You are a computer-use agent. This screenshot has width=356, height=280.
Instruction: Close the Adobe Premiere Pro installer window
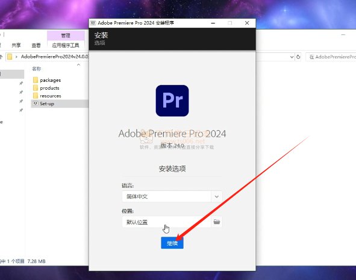(247, 23)
